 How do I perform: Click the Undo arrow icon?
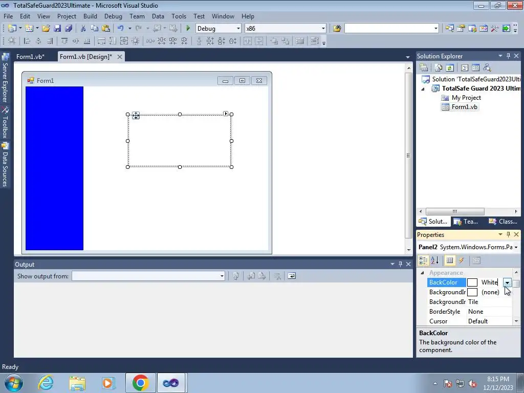pyautogui.click(x=121, y=29)
